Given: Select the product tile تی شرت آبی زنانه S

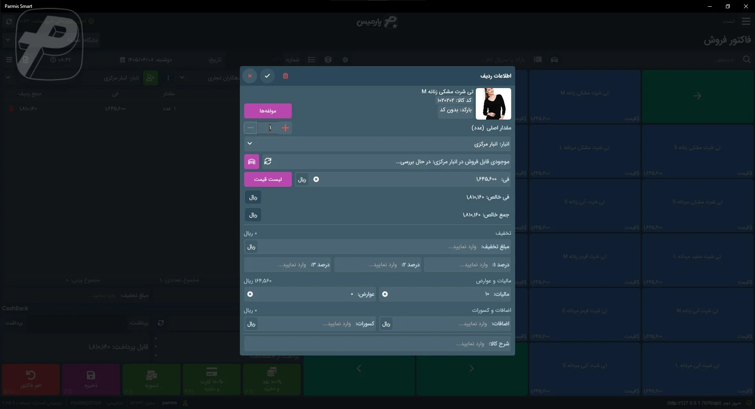Looking at the screenshot, I should tap(585, 205).
